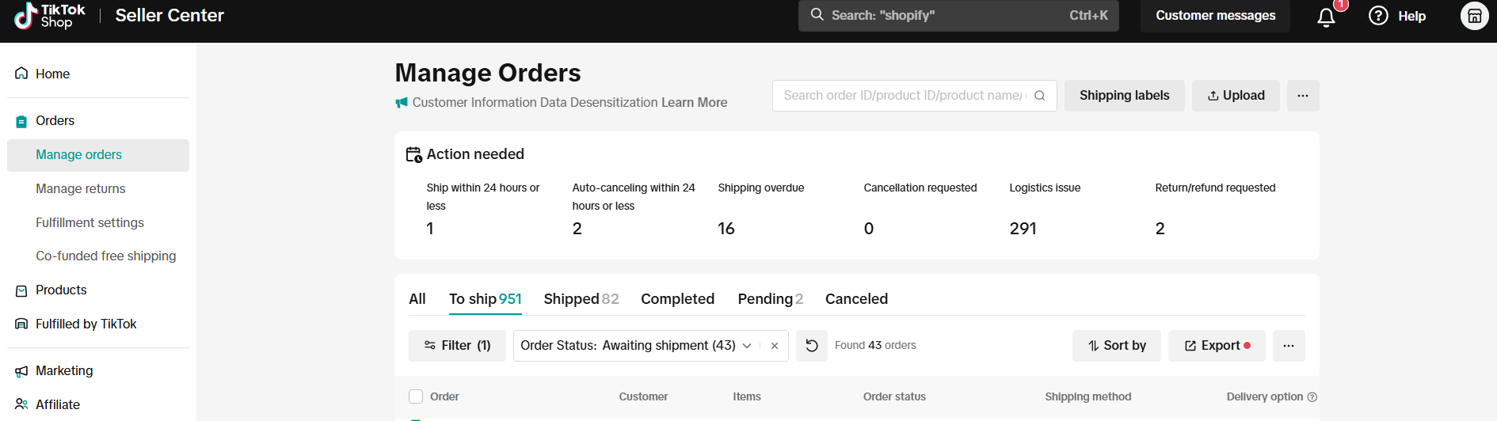Image resolution: width=1497 pixels, height=421 pixels.
Task: Click the Help question mark icon
Action: [x=1378, y=16]
